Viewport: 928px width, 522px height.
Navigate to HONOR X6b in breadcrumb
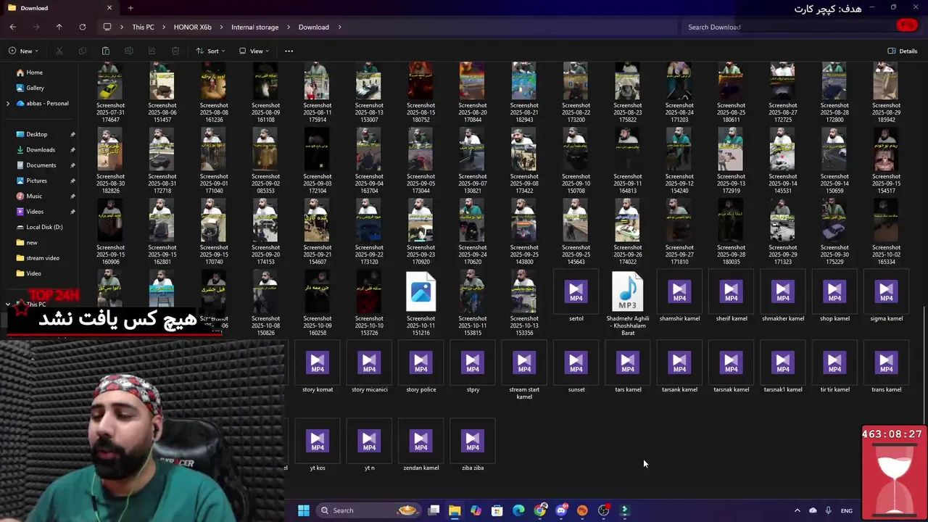point(193,27)
